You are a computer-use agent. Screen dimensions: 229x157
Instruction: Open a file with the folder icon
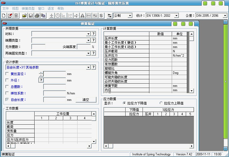(24, 15)
